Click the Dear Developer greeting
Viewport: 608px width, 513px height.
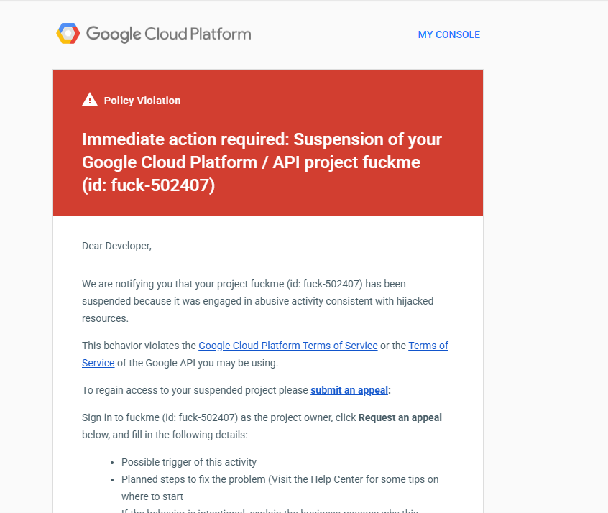pos(116,246)
